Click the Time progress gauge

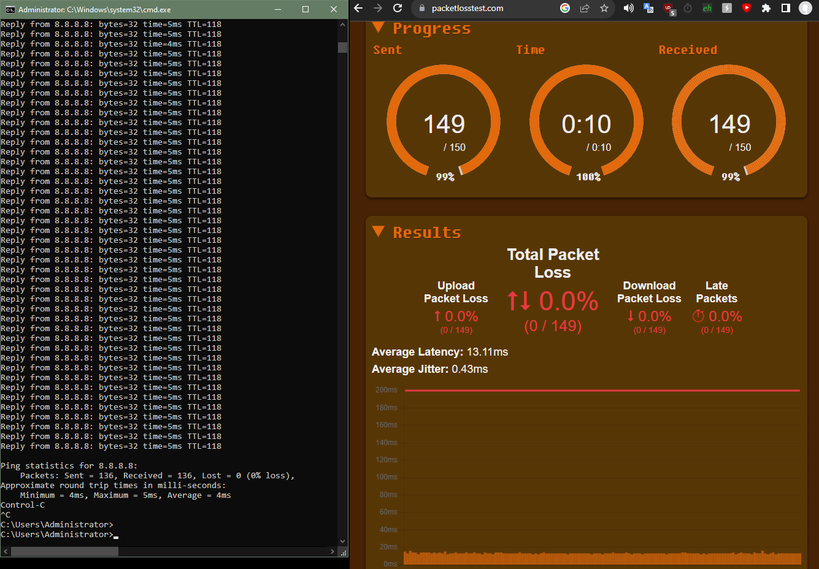click(586, 121)
